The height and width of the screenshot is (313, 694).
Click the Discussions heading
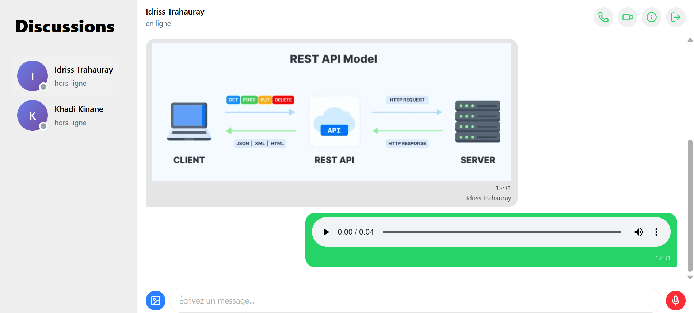(65, 27)
